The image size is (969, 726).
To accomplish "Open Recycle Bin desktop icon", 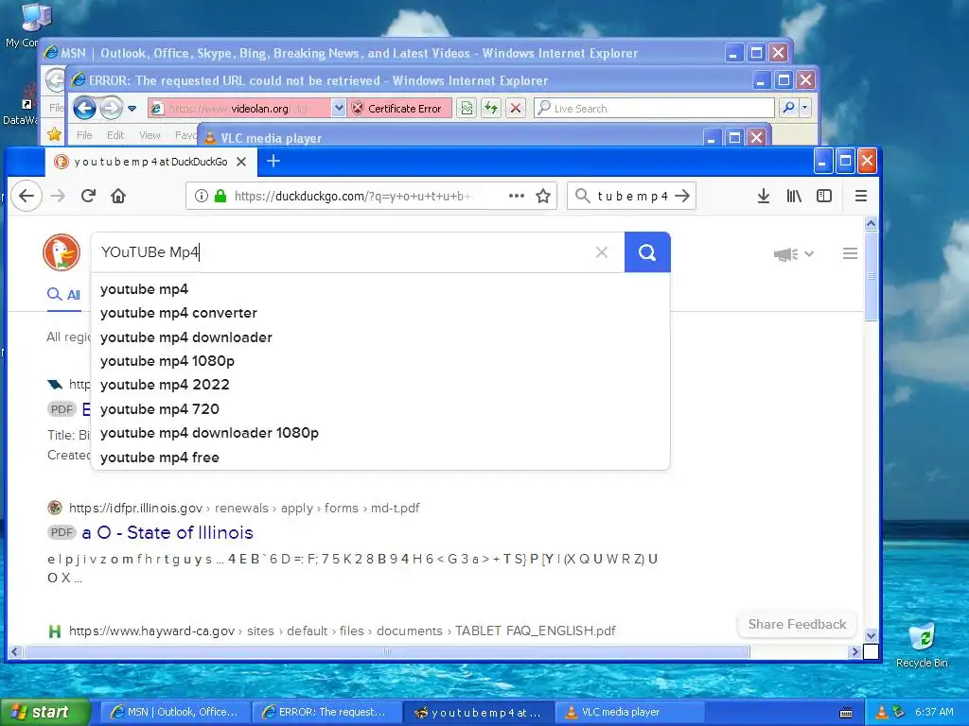I will click(922, 646).
